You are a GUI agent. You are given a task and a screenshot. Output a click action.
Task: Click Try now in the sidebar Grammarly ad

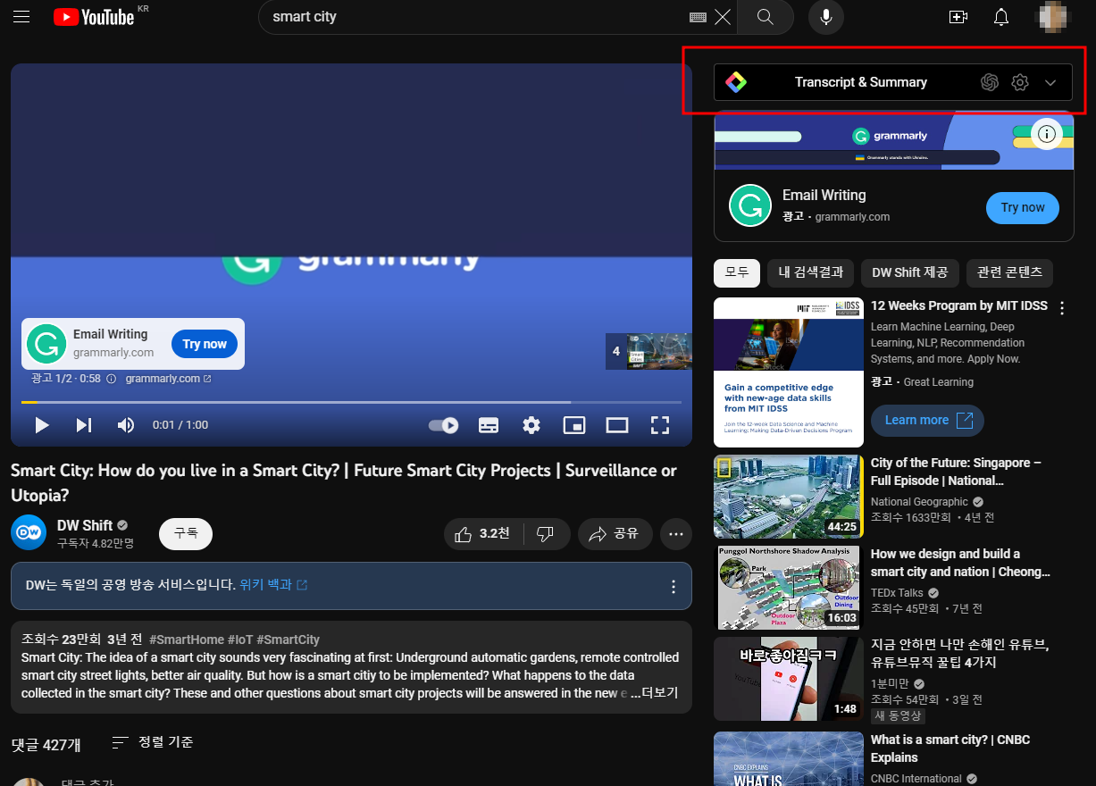pos(1023,207)
